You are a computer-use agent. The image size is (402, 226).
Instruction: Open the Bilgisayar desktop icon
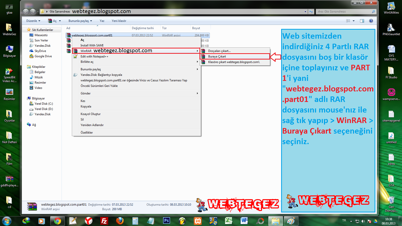click(x=9, y=51)
